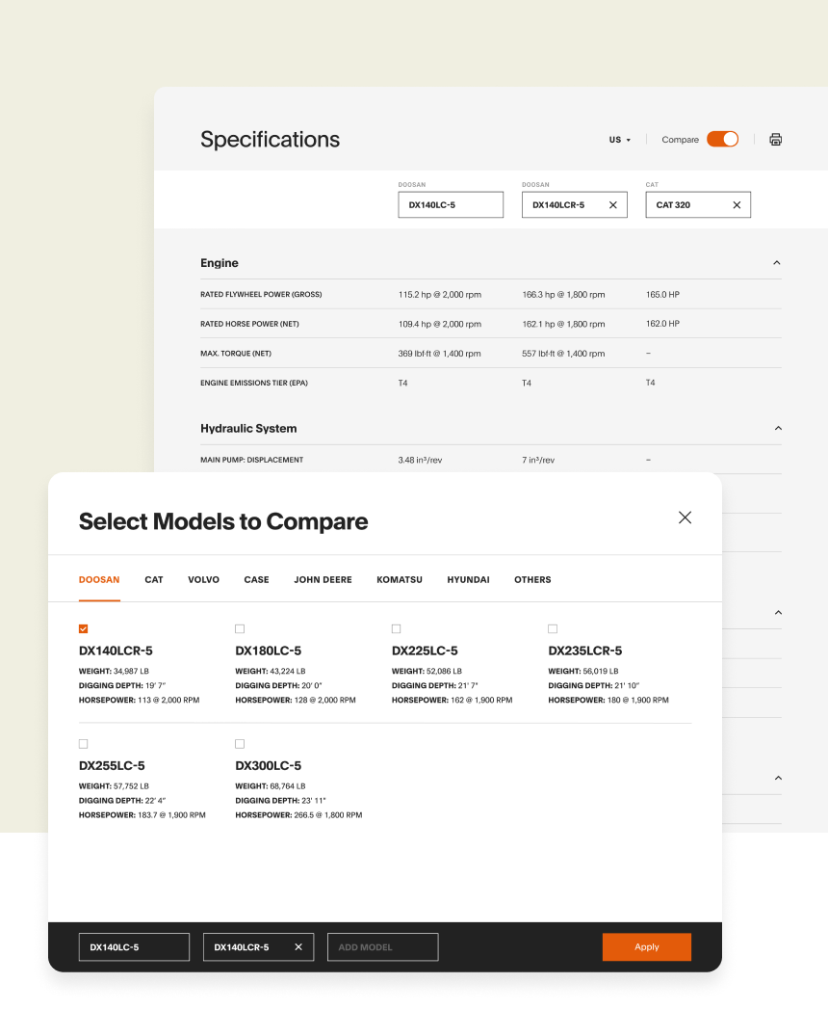Open the US units dropdown
The width and height of the screenshot is (828, 1036).
point(619,140)
